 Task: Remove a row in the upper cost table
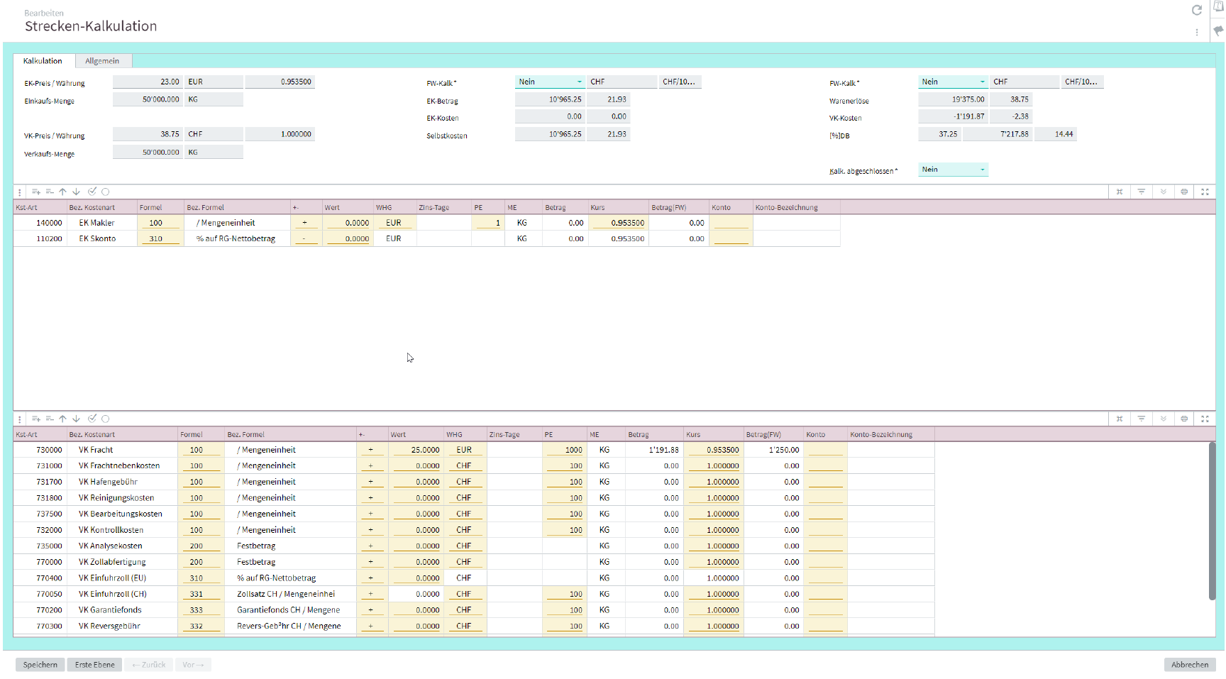[50, 192]
